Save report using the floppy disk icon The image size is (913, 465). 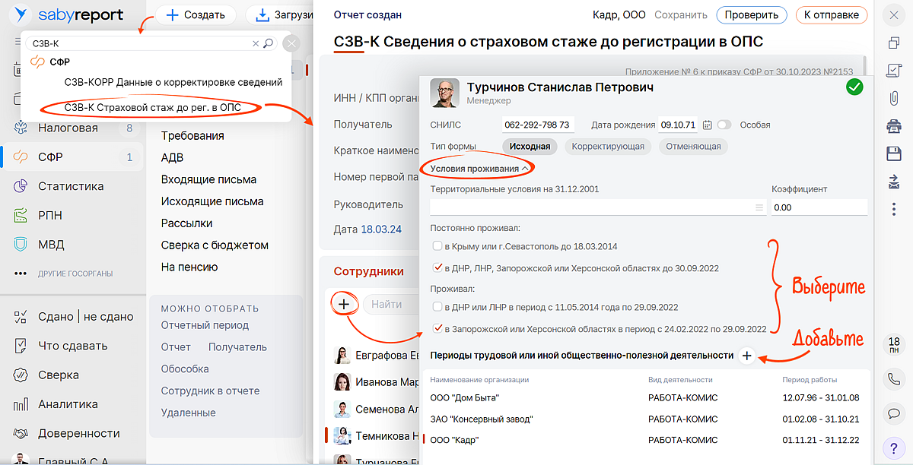[x=894, y=154]
